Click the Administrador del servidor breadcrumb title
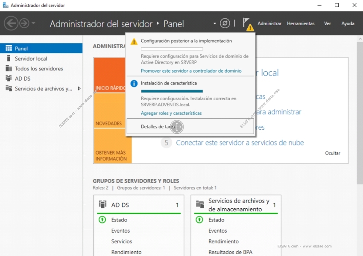Image resolution: width=363 pixels, height=256 pixels. pyautogui.click(x=101, y=23)
